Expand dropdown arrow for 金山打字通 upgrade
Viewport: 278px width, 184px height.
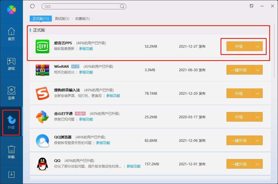[258, 117]
